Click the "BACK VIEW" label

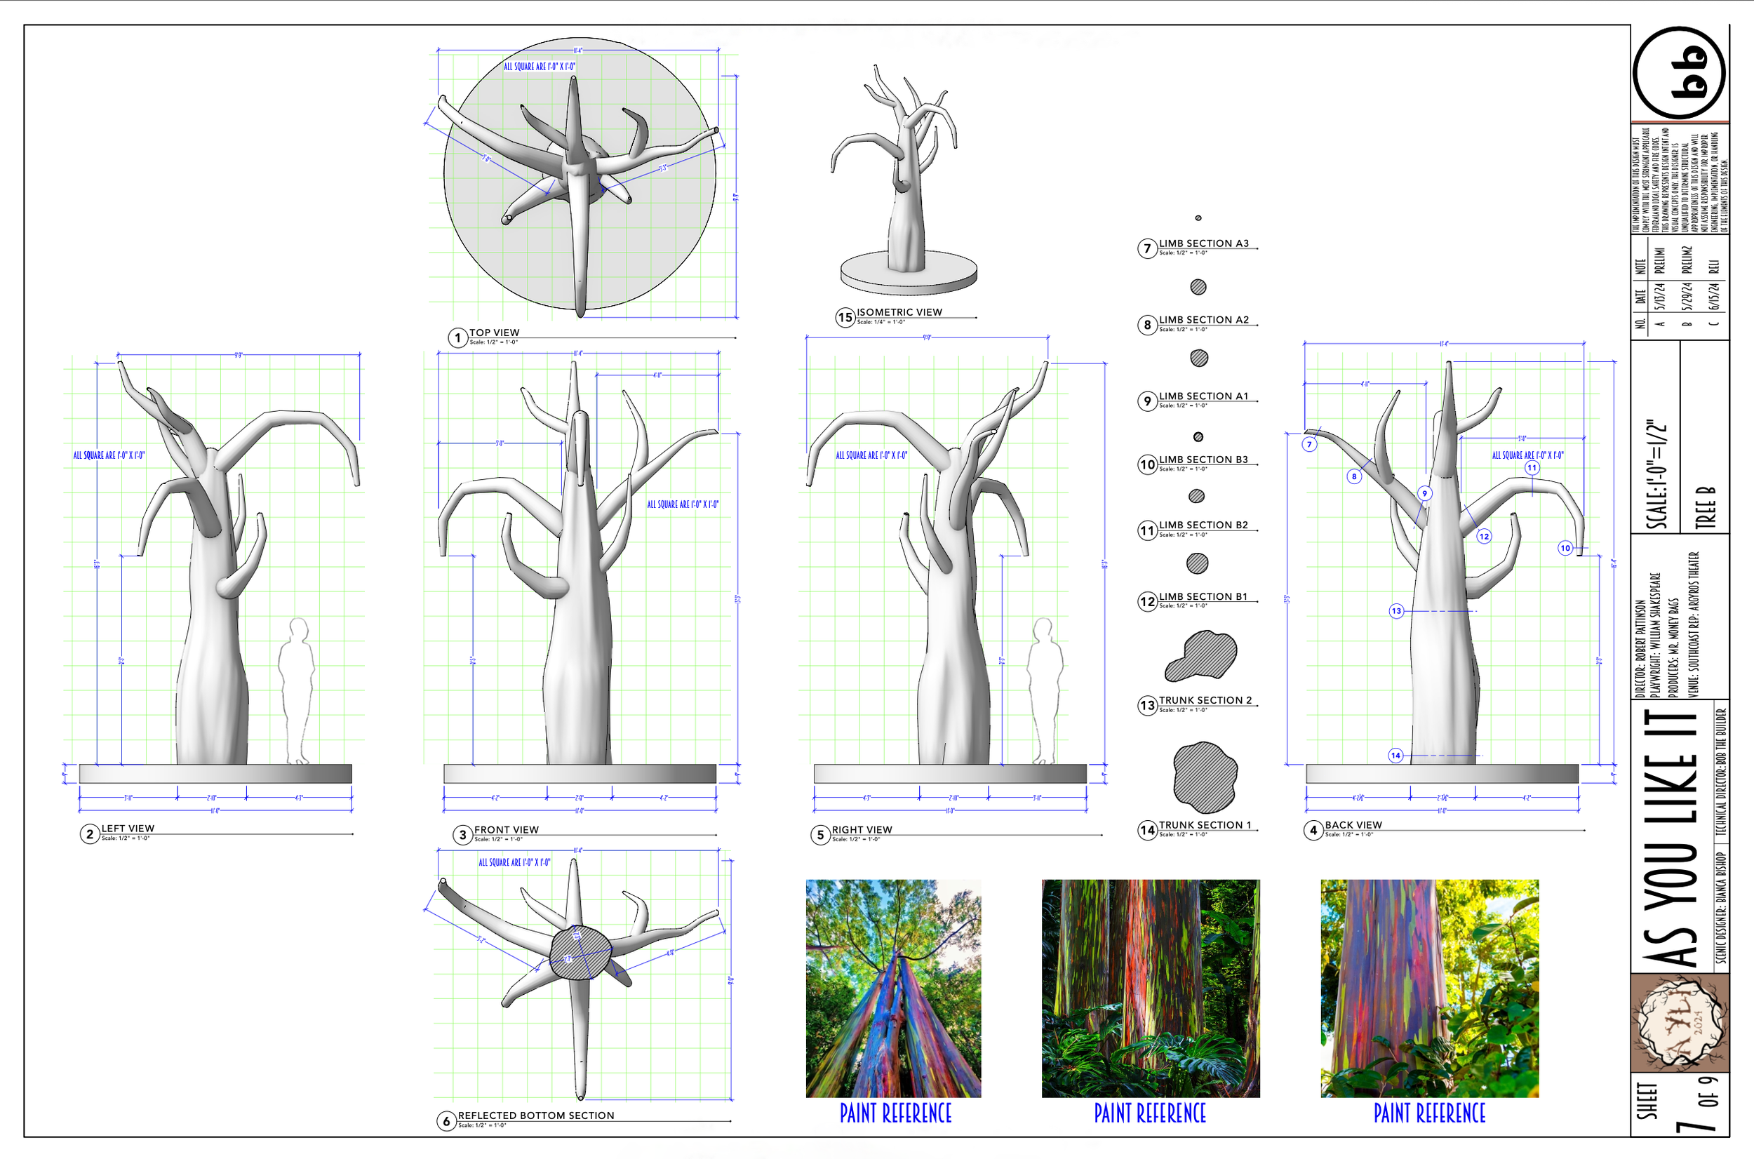tap(1353, 825)
